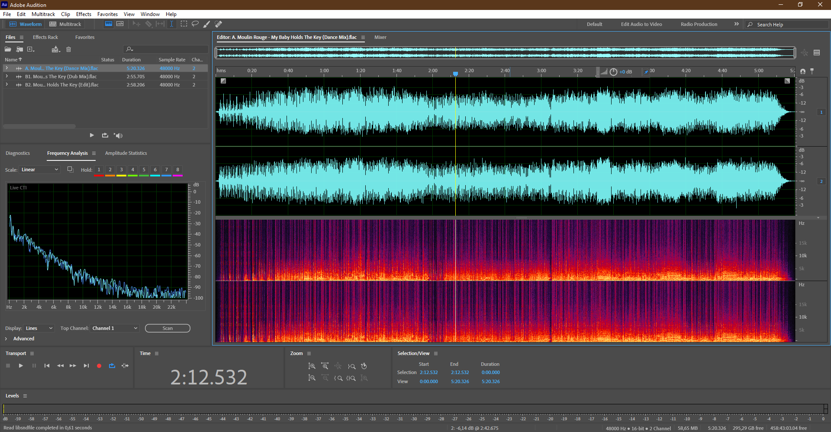Click the Open File folder icon

click(8, 49)
